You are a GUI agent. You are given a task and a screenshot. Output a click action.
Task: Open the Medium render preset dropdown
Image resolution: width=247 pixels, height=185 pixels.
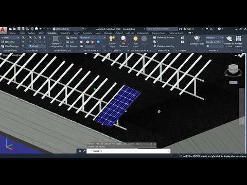tap(215, 38)
